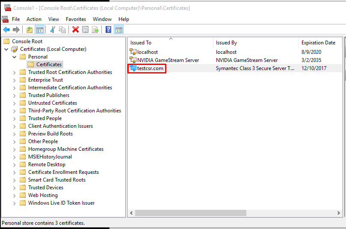Click the Cut scissors icon

(53, 29)
